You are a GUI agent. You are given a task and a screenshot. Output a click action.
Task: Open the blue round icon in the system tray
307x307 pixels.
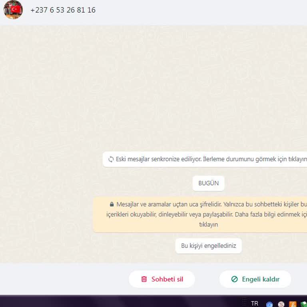click(x=269, y=304)
